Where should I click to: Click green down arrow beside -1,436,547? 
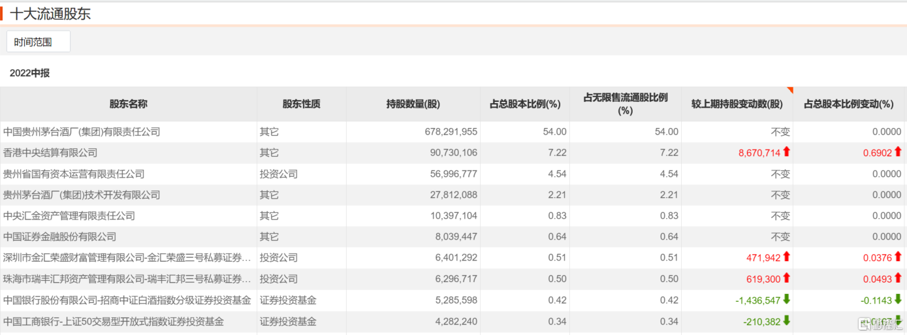click(x=786, y=300)
